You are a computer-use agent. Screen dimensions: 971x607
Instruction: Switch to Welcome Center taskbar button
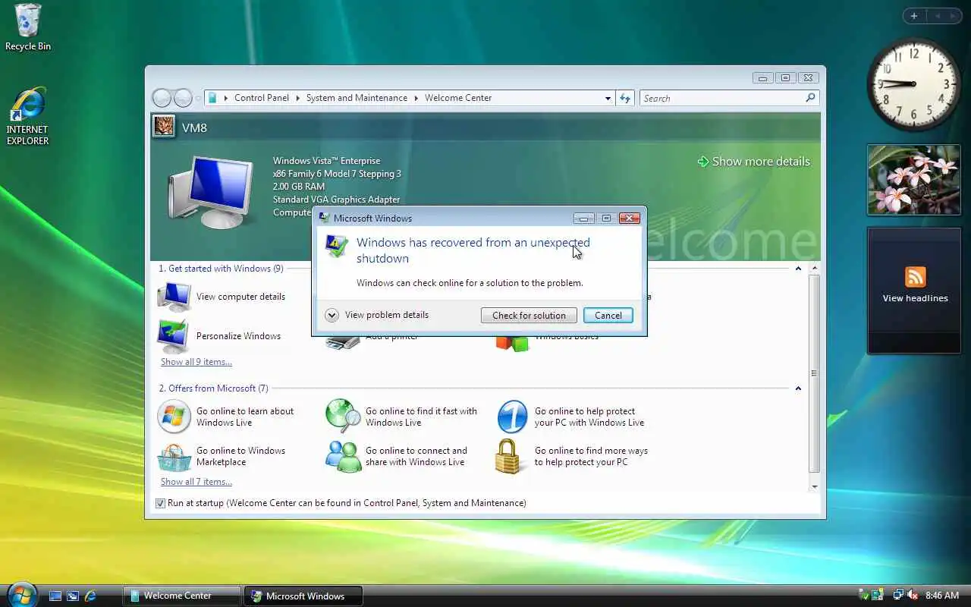click(x=183, y=596)
